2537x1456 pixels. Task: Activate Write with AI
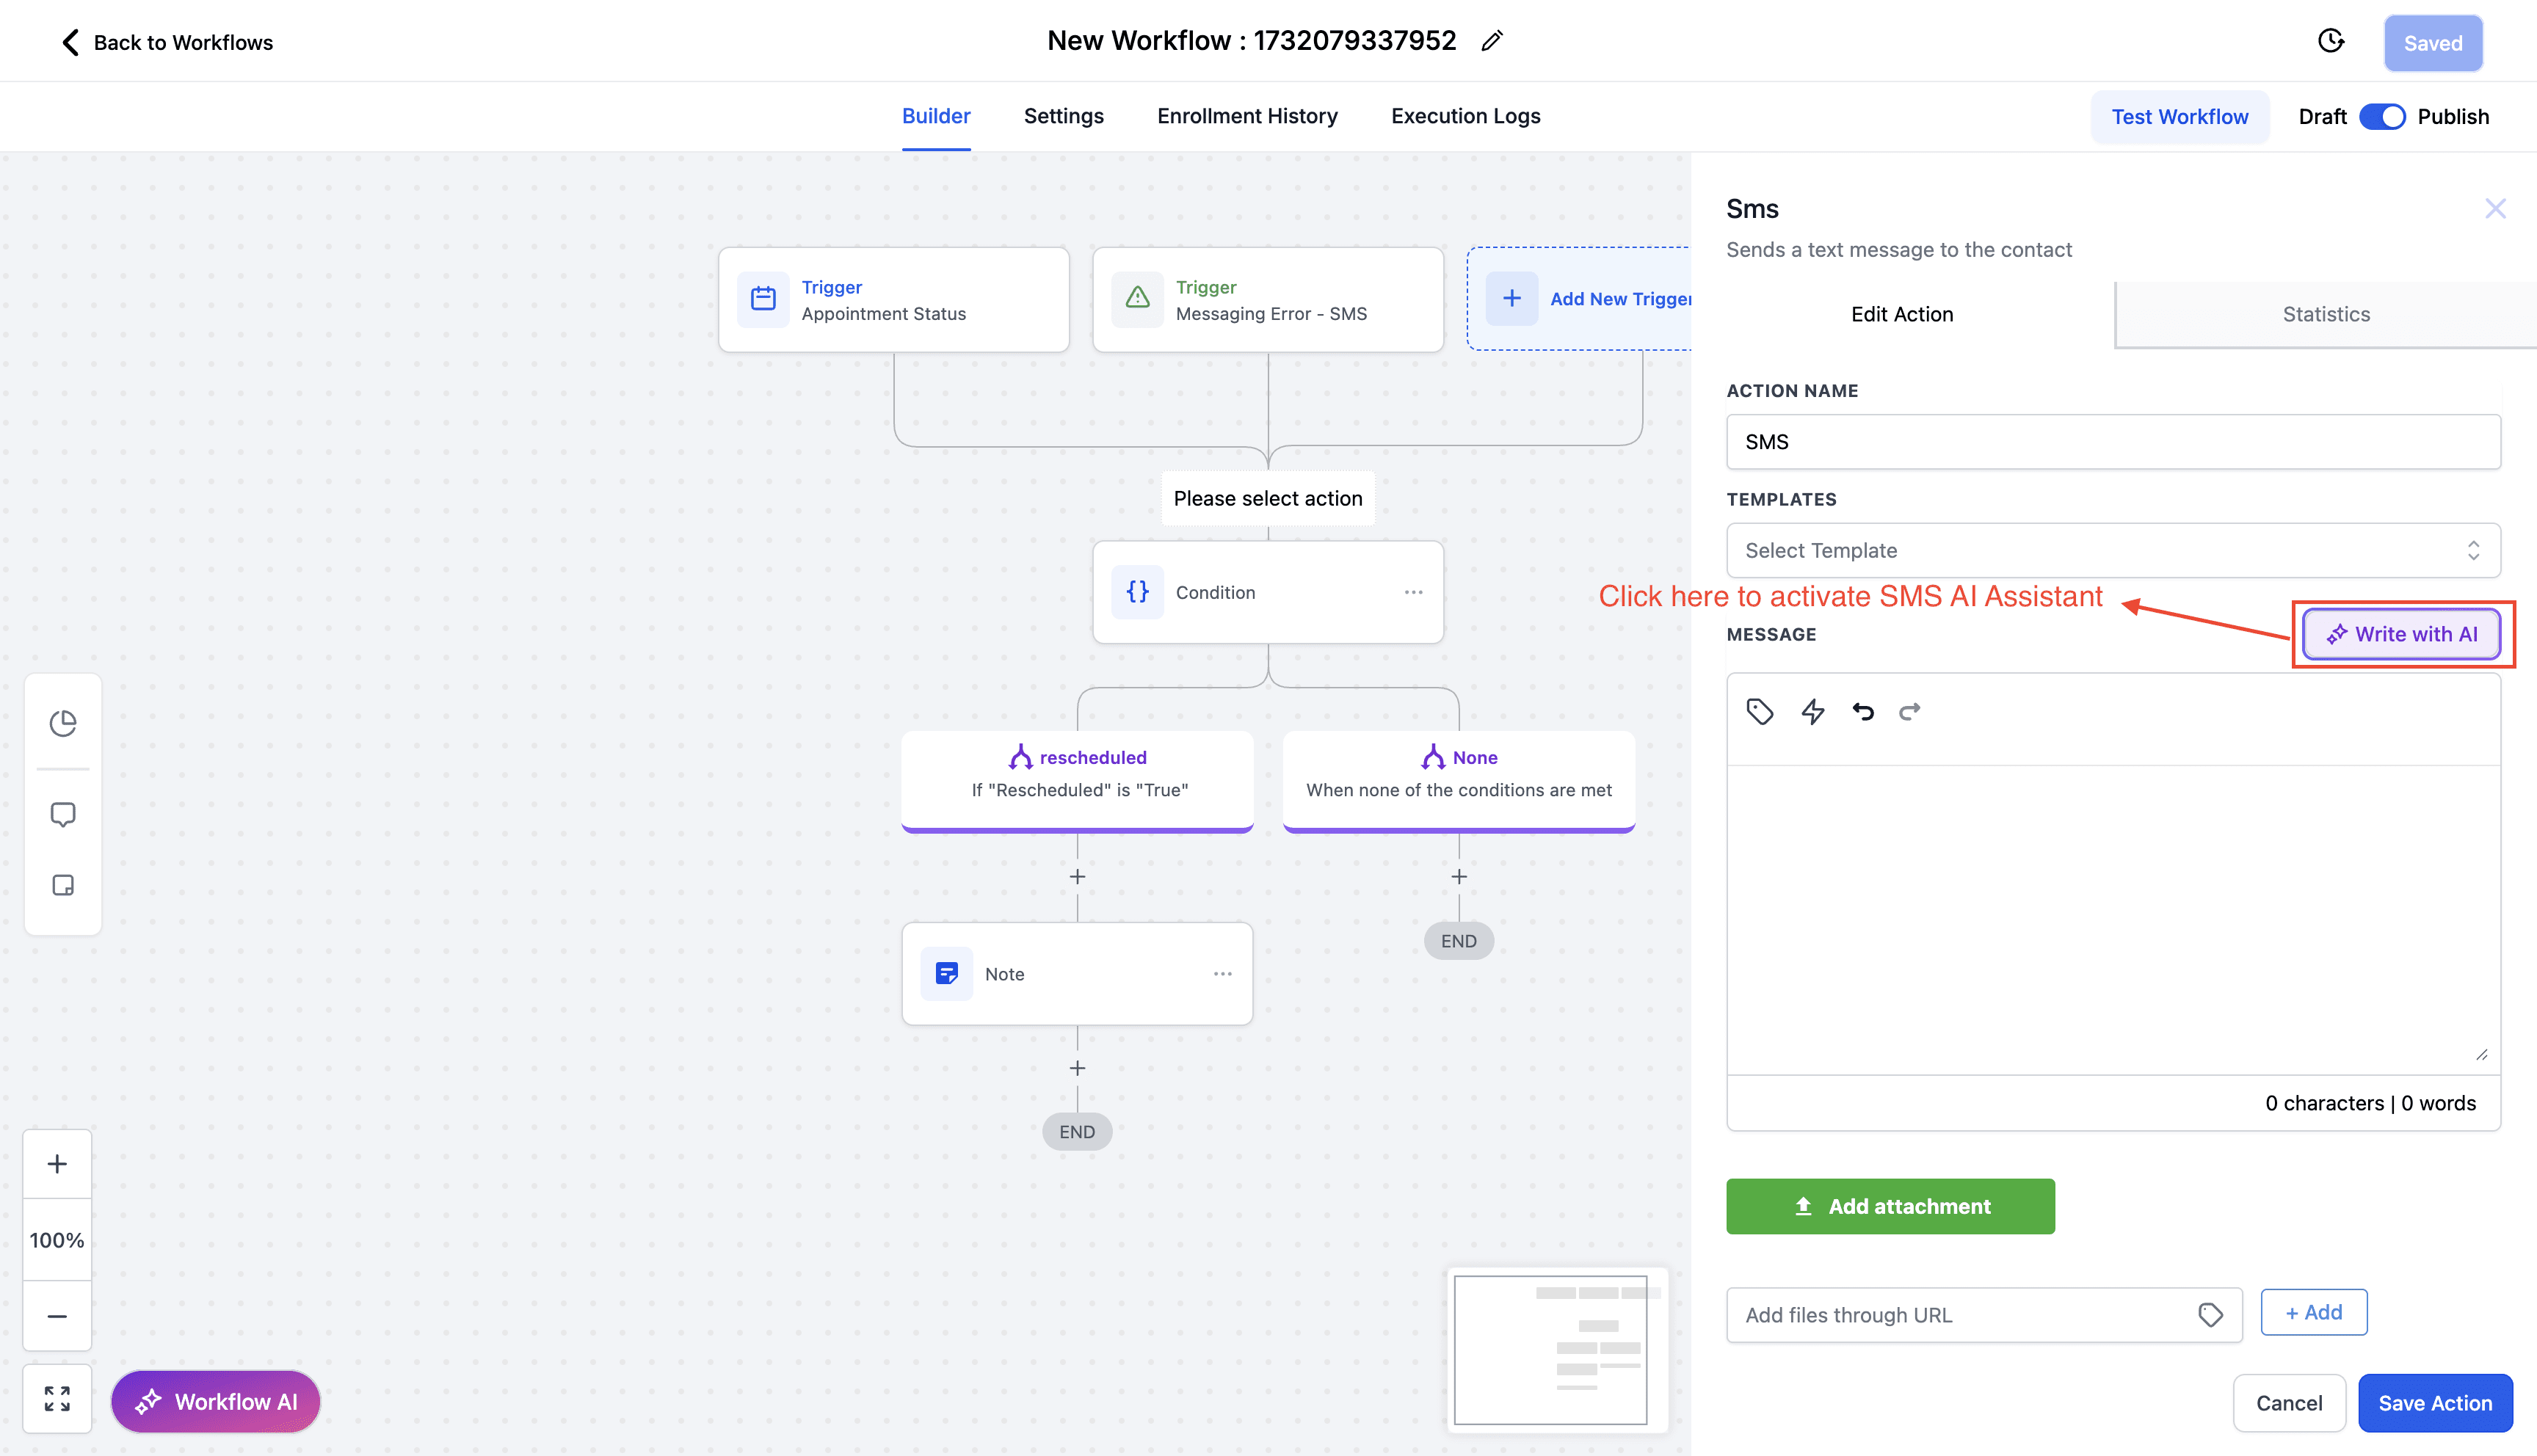(x=2402, y=634)
